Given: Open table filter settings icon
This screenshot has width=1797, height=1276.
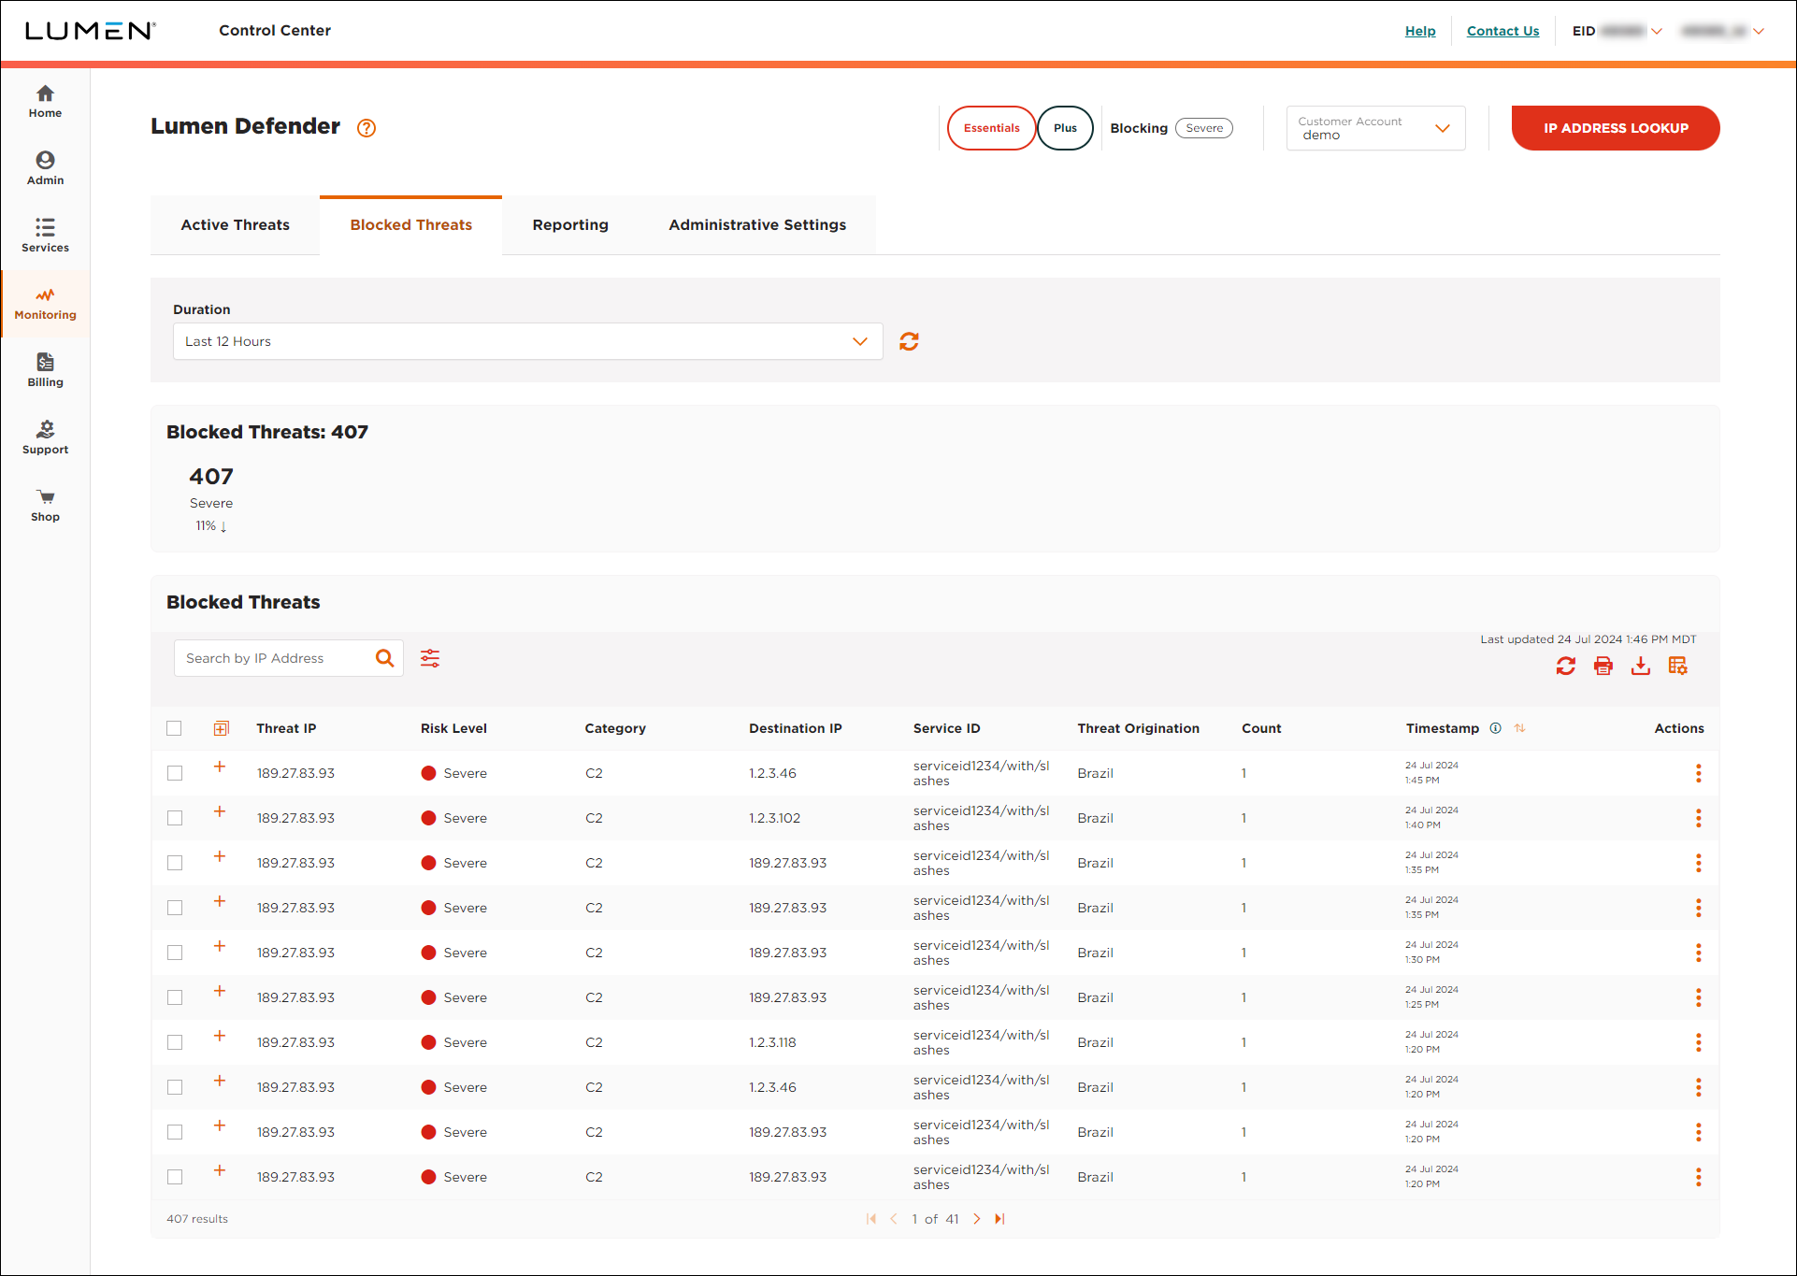Looking at the screenshot, I should [x=430, y=658].
